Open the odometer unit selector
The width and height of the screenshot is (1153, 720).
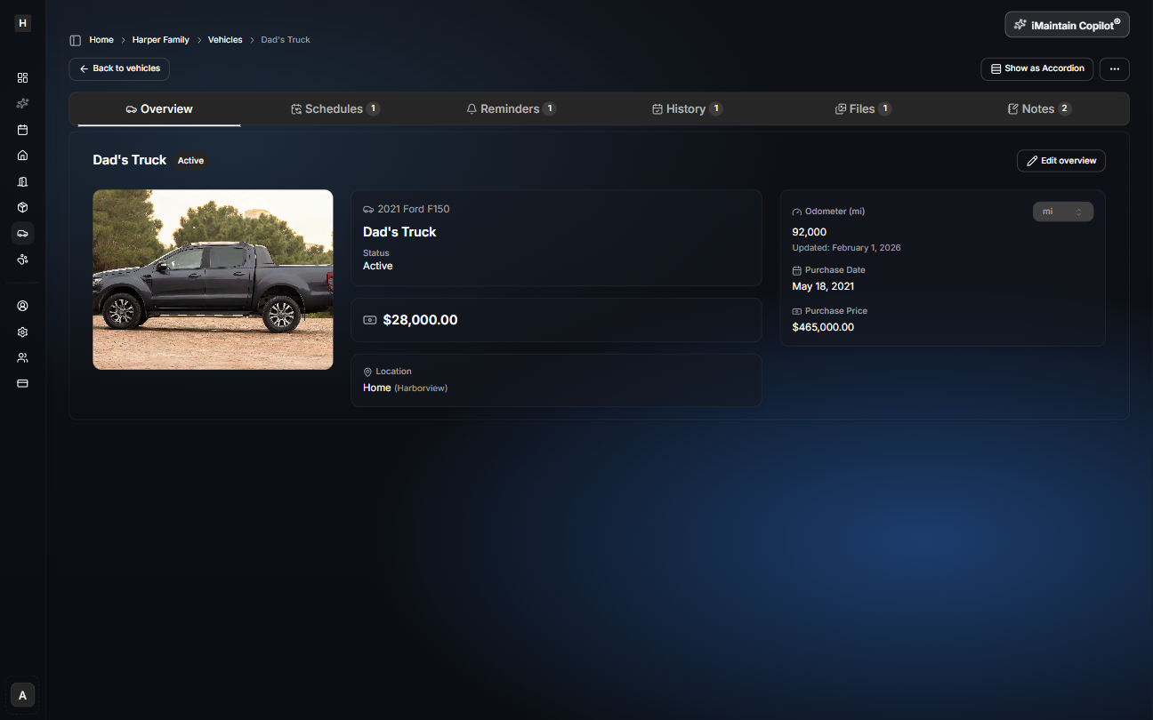coord(1062,212)
